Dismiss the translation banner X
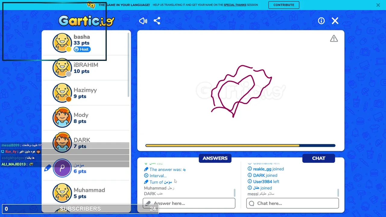The height and width of the screenshot is (217, 386). 378,5
